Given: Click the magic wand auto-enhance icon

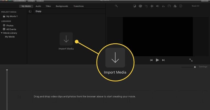Looking at the screenshot, I should click(x=117, y=6).
